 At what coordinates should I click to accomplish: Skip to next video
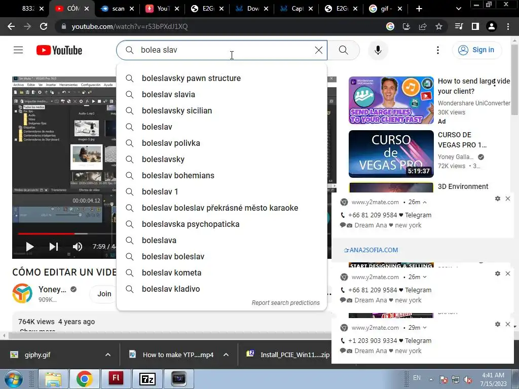click(54, 247)
